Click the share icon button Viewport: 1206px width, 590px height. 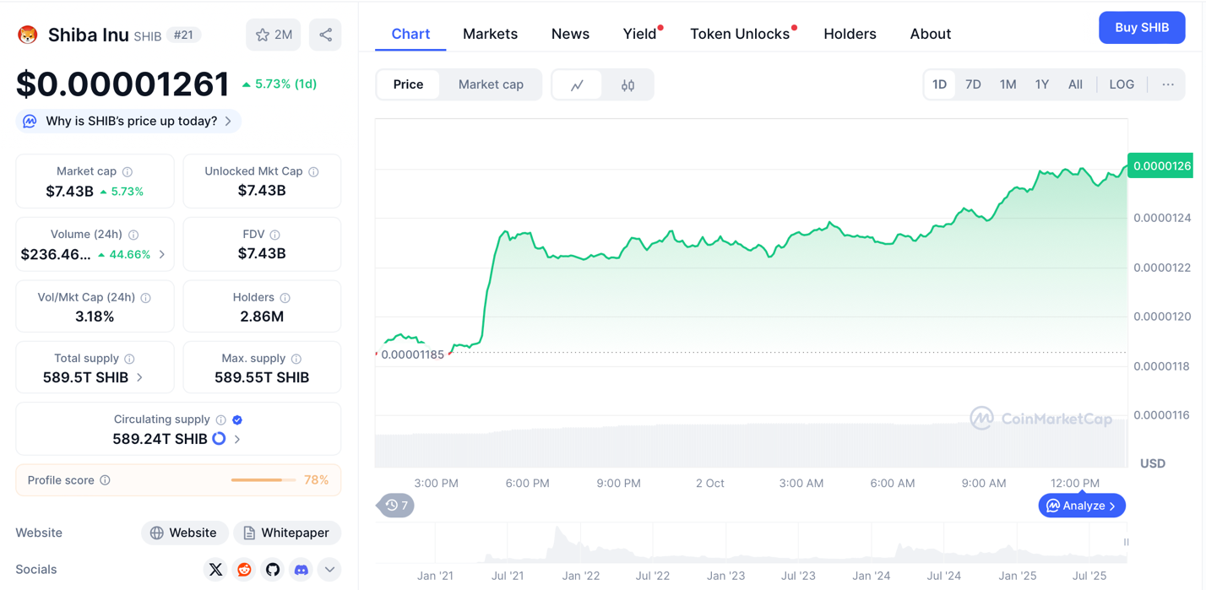[x=325, y=35]
